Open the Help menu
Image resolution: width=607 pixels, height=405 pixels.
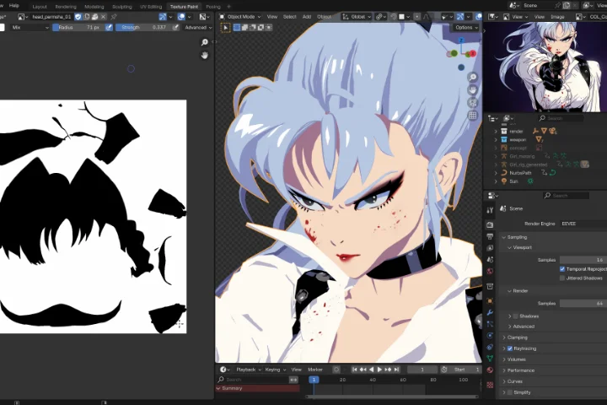(x=14, y=6)
